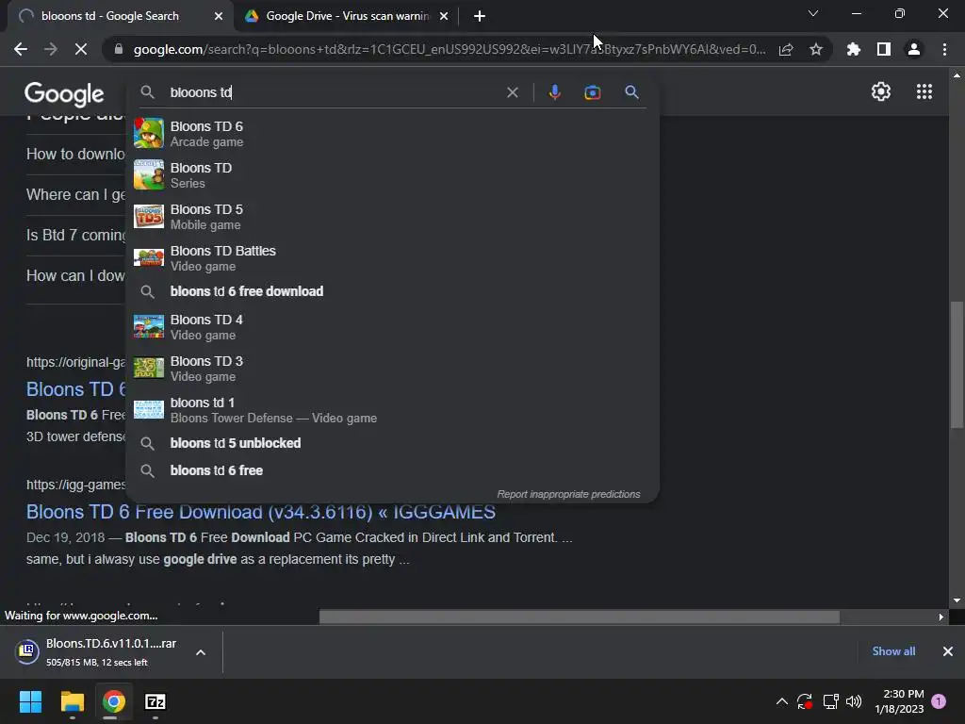Select Bloons TD 6 Arcade game suggestion
Viewport: 965px width, 724px height.
tap(393, 134)
